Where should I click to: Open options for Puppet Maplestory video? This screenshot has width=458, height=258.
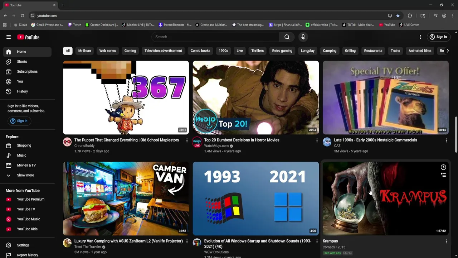point(187,140)
